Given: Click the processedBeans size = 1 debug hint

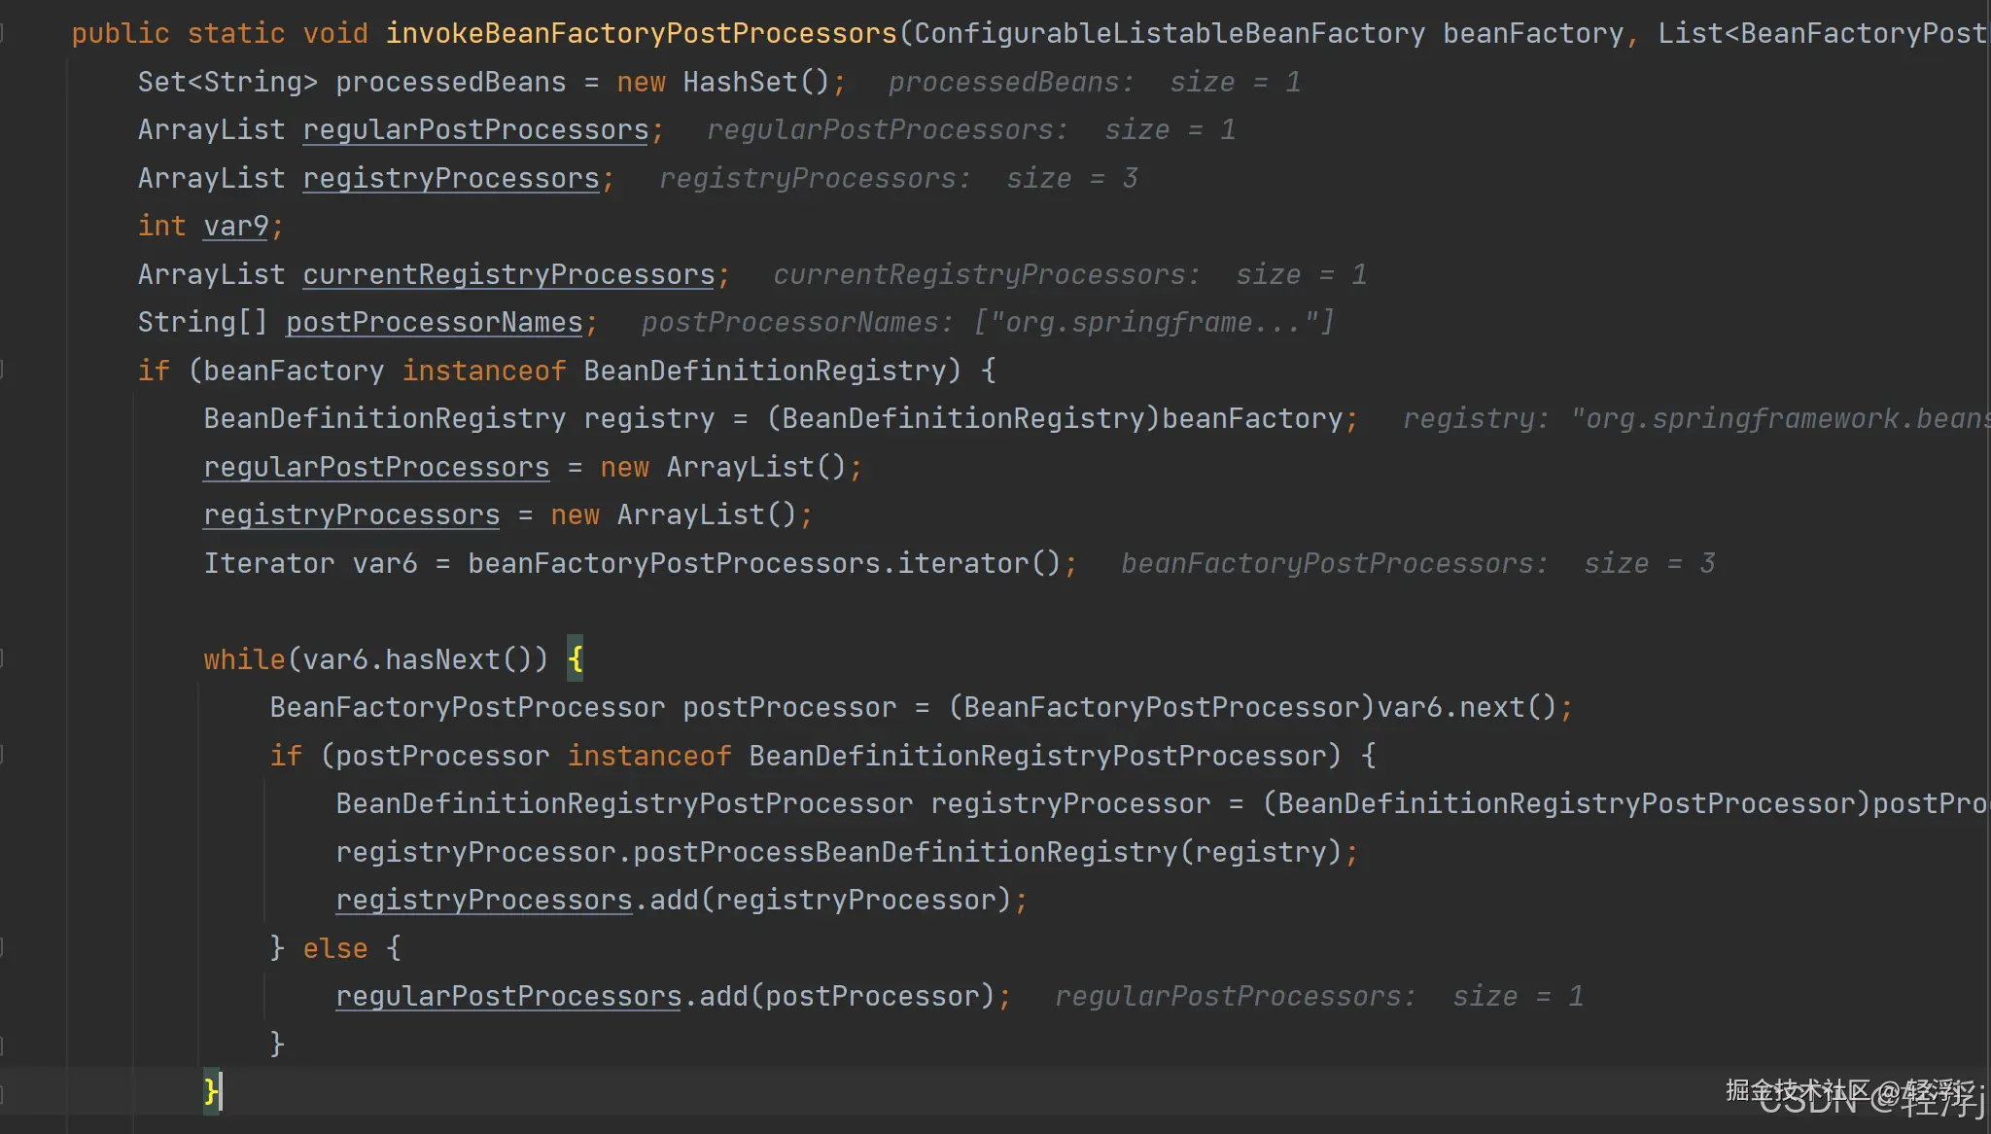Looking at the screenshot, I should click(1094, 83).
